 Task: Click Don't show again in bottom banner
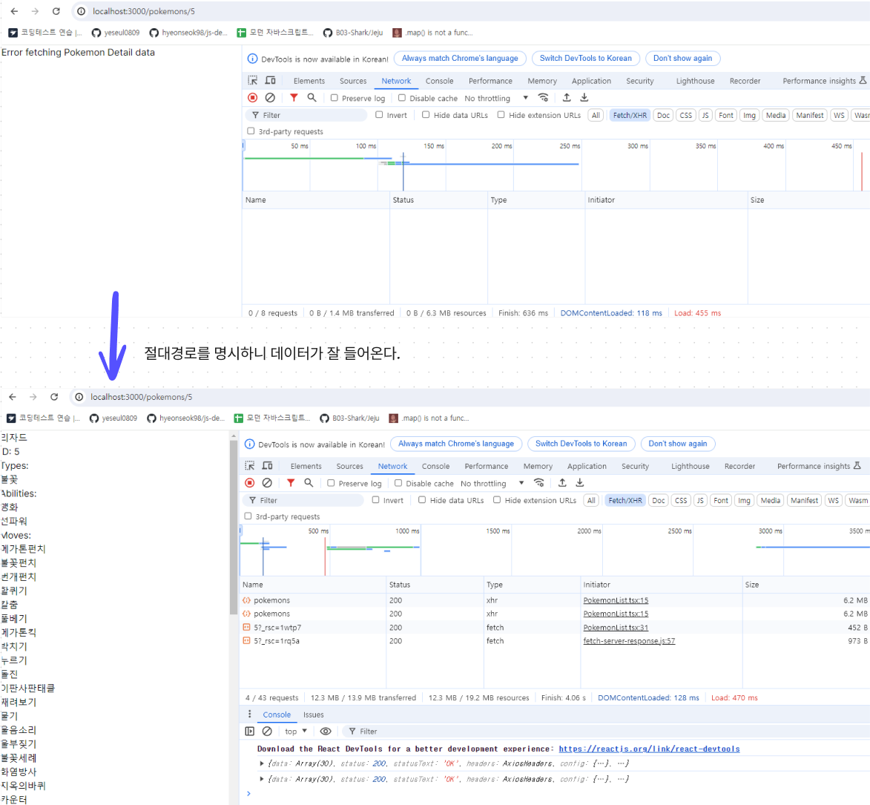click(x=677, y=444)
